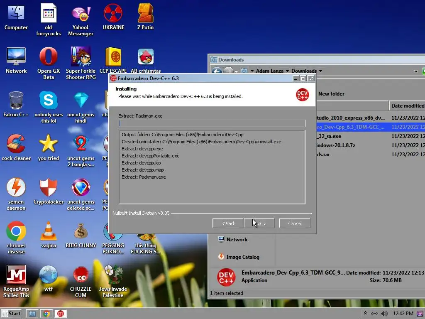Select Image Catalog in navigation pane

[239, 257]
